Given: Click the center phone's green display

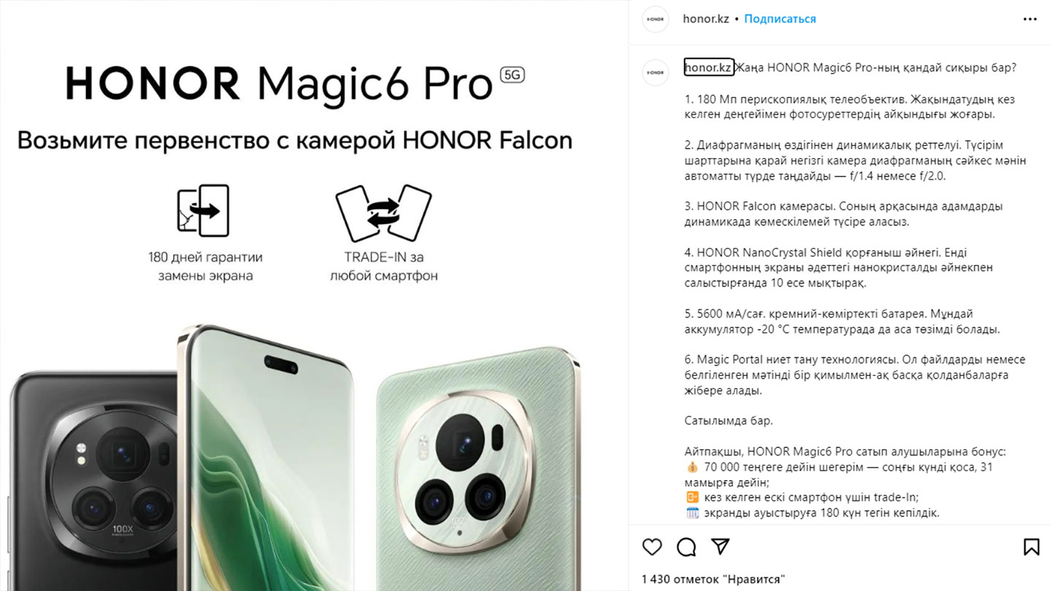Looking at the screenshot, I should click(270, 467).
